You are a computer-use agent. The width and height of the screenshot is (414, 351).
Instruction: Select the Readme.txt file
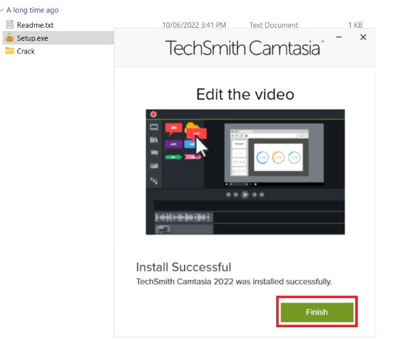point(35,25)
